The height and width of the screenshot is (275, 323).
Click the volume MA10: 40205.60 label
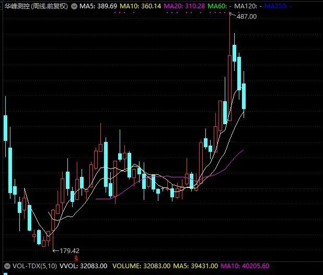pos(245,266)
